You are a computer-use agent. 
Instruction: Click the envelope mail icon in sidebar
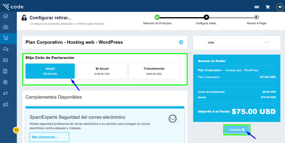[5, 60]
